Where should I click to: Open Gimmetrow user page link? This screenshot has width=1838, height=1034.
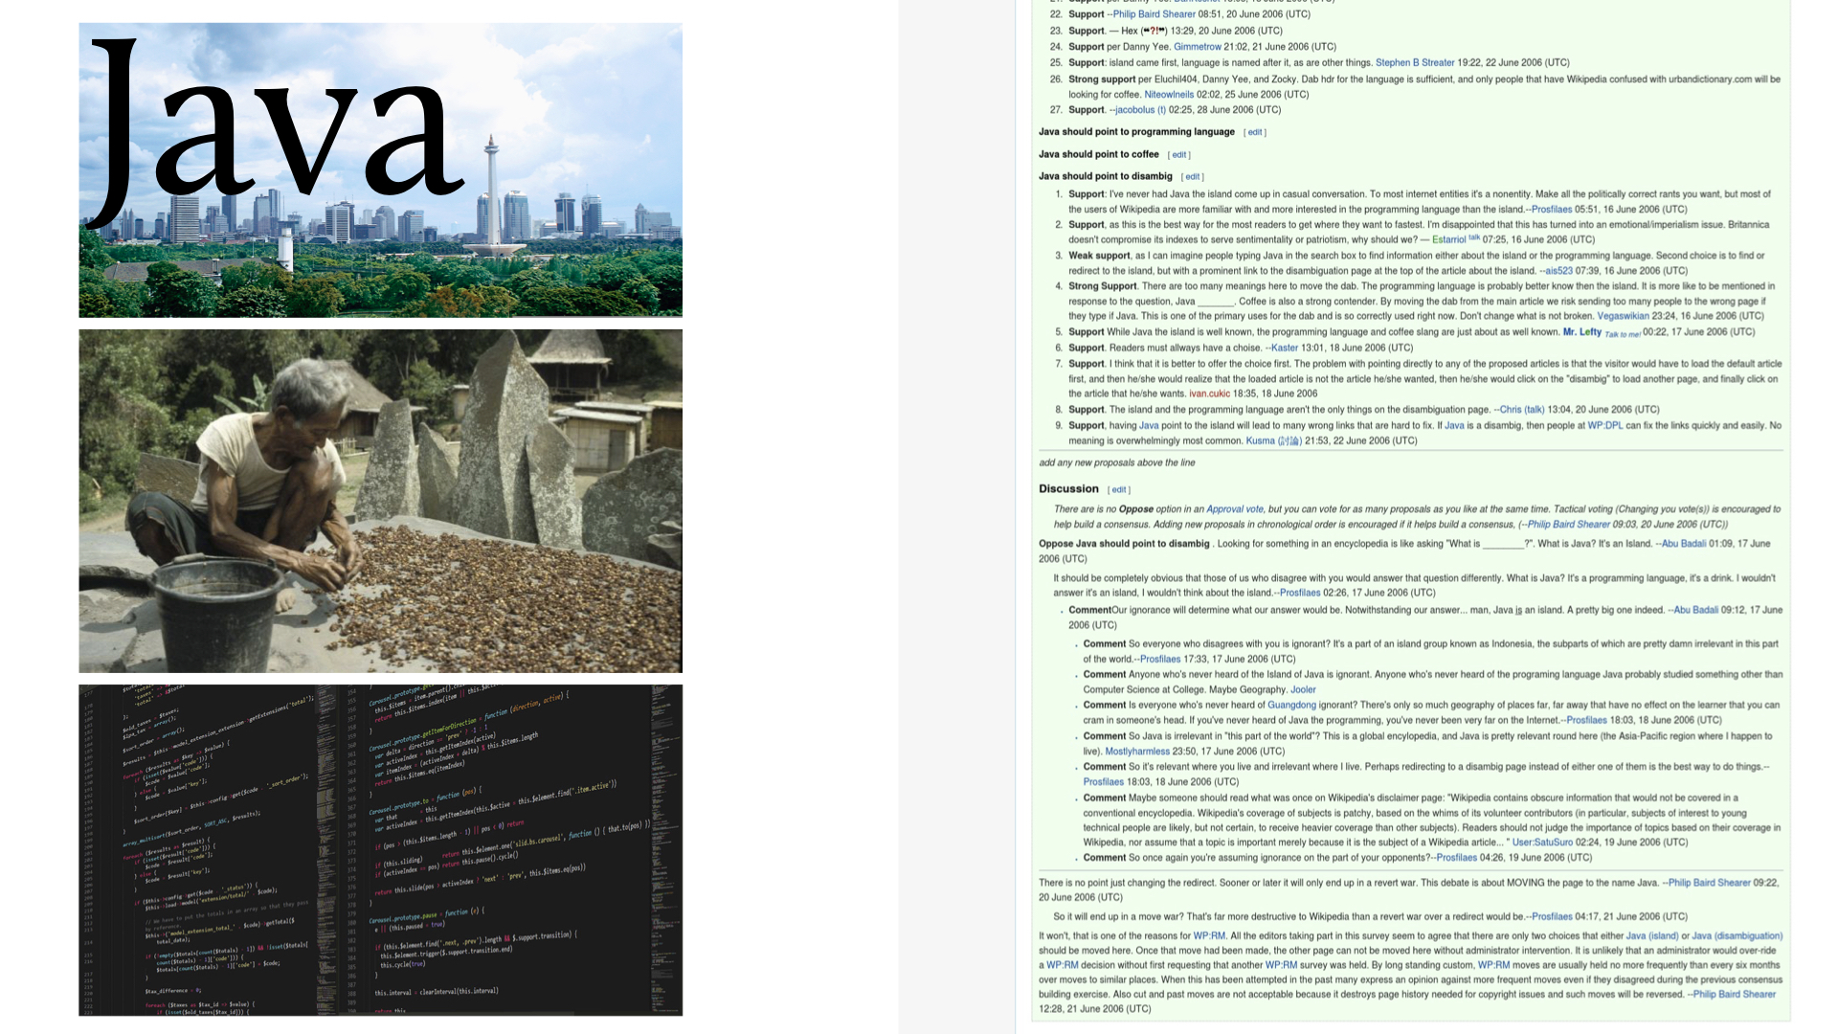(1197, 46)
